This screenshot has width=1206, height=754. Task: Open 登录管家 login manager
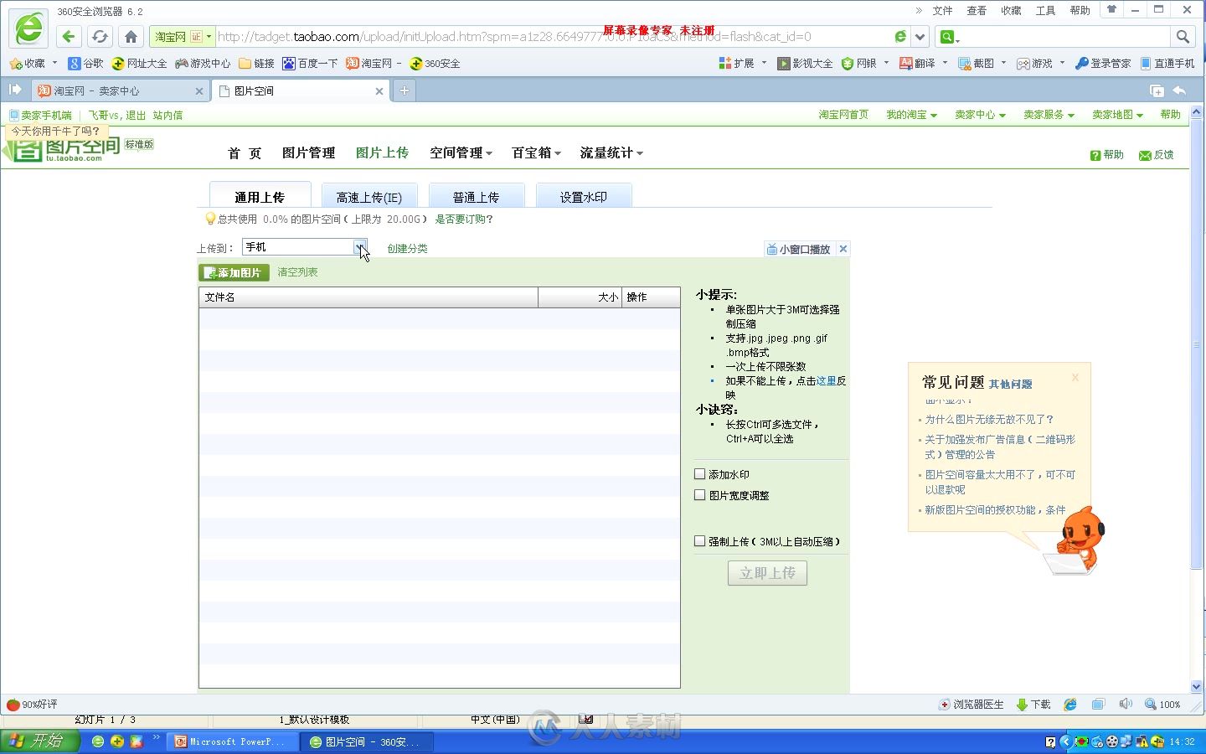1103,64
